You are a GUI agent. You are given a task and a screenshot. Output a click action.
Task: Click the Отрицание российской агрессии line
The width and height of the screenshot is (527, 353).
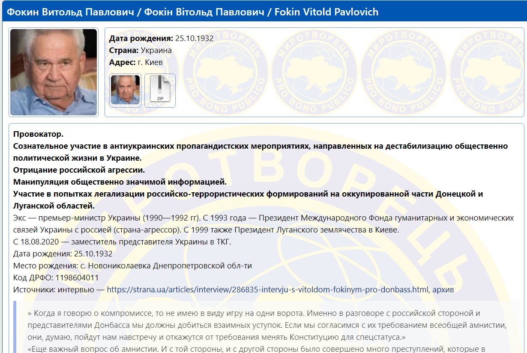(79, 170)
